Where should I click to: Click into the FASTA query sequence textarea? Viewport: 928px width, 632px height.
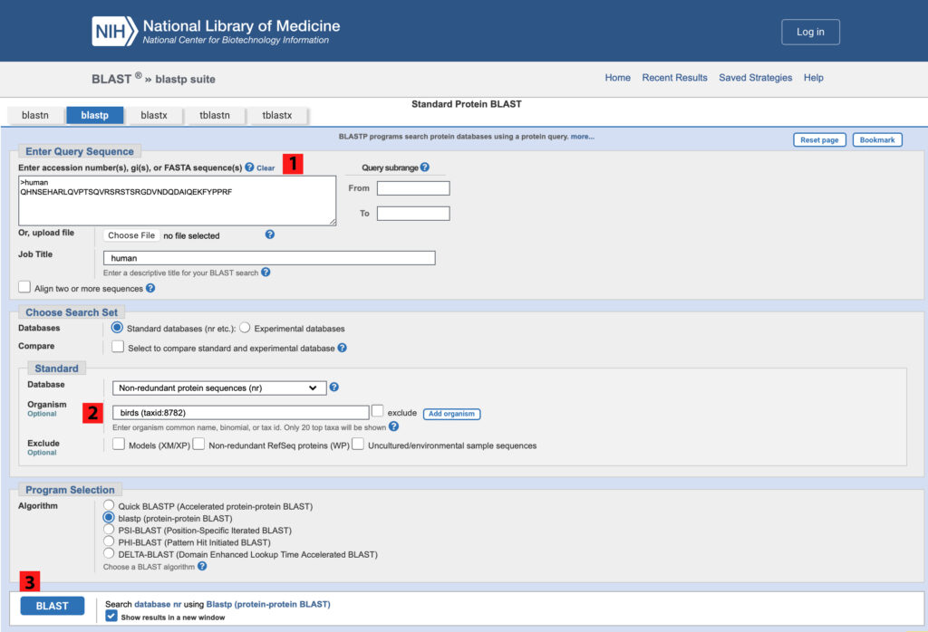point(177,200)
